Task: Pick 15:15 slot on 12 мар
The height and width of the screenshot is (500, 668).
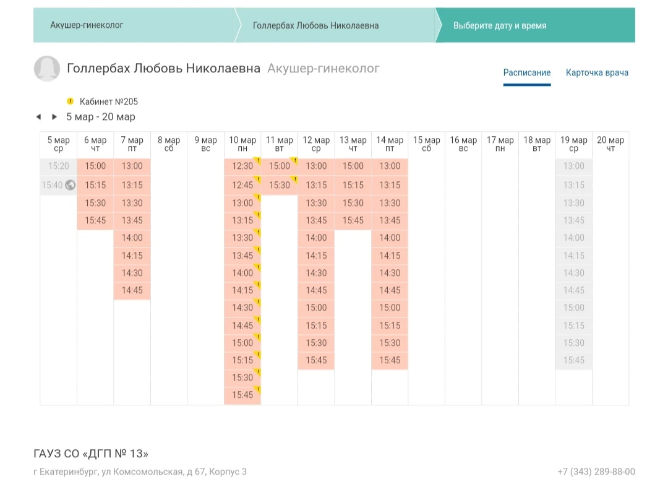Action: click(x=316, y=325)
